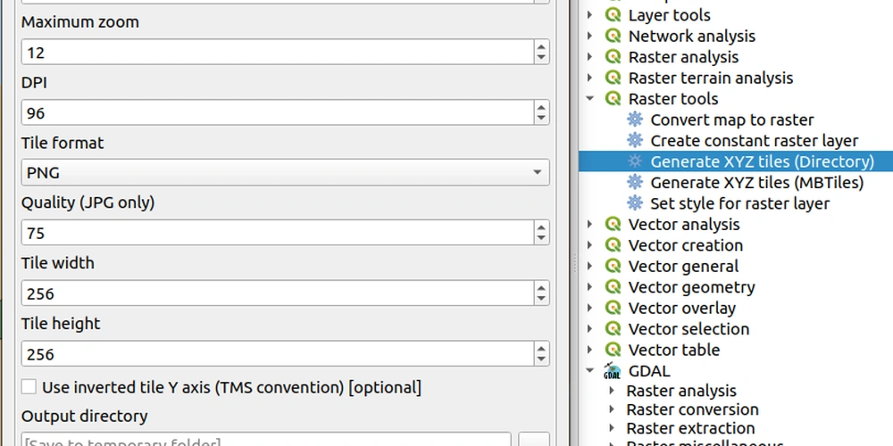This screenshot has height=446, width=893.
Task: Click the DPI spin box arrows
Action: 541,113
